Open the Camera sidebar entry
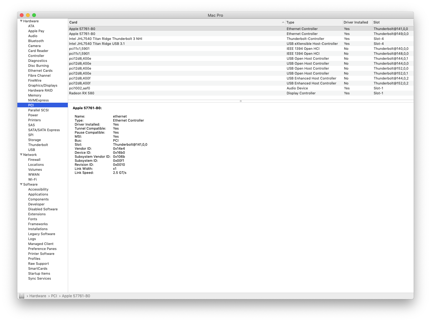Screen dimensions: 431x322 coord(34,46)
